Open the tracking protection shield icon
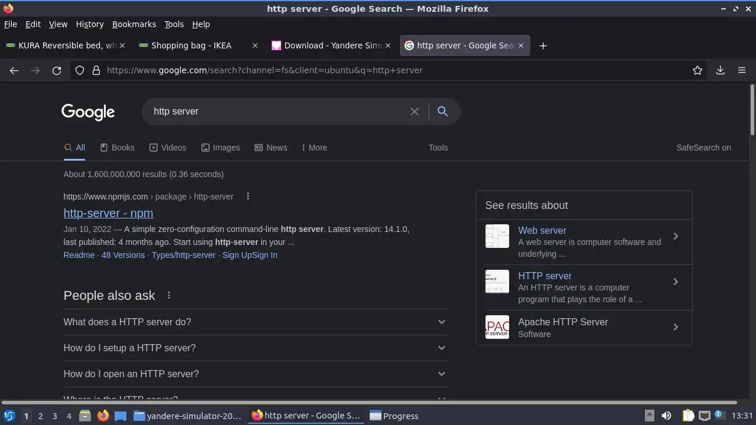Screen dimensions: 756x425 click(x=80, y=70)
